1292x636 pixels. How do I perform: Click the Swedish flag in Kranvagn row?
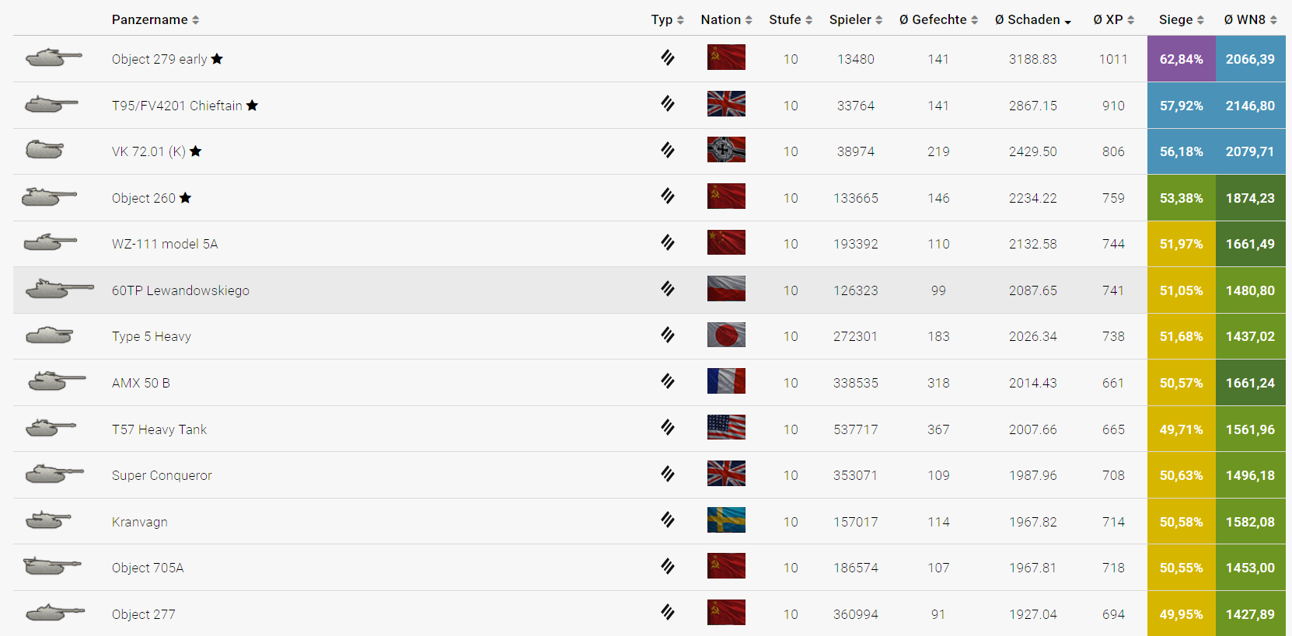[x=726, y=520]
